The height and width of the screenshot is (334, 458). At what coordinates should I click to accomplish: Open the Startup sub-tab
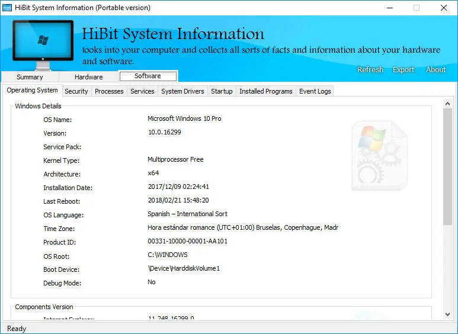[222, 91]
